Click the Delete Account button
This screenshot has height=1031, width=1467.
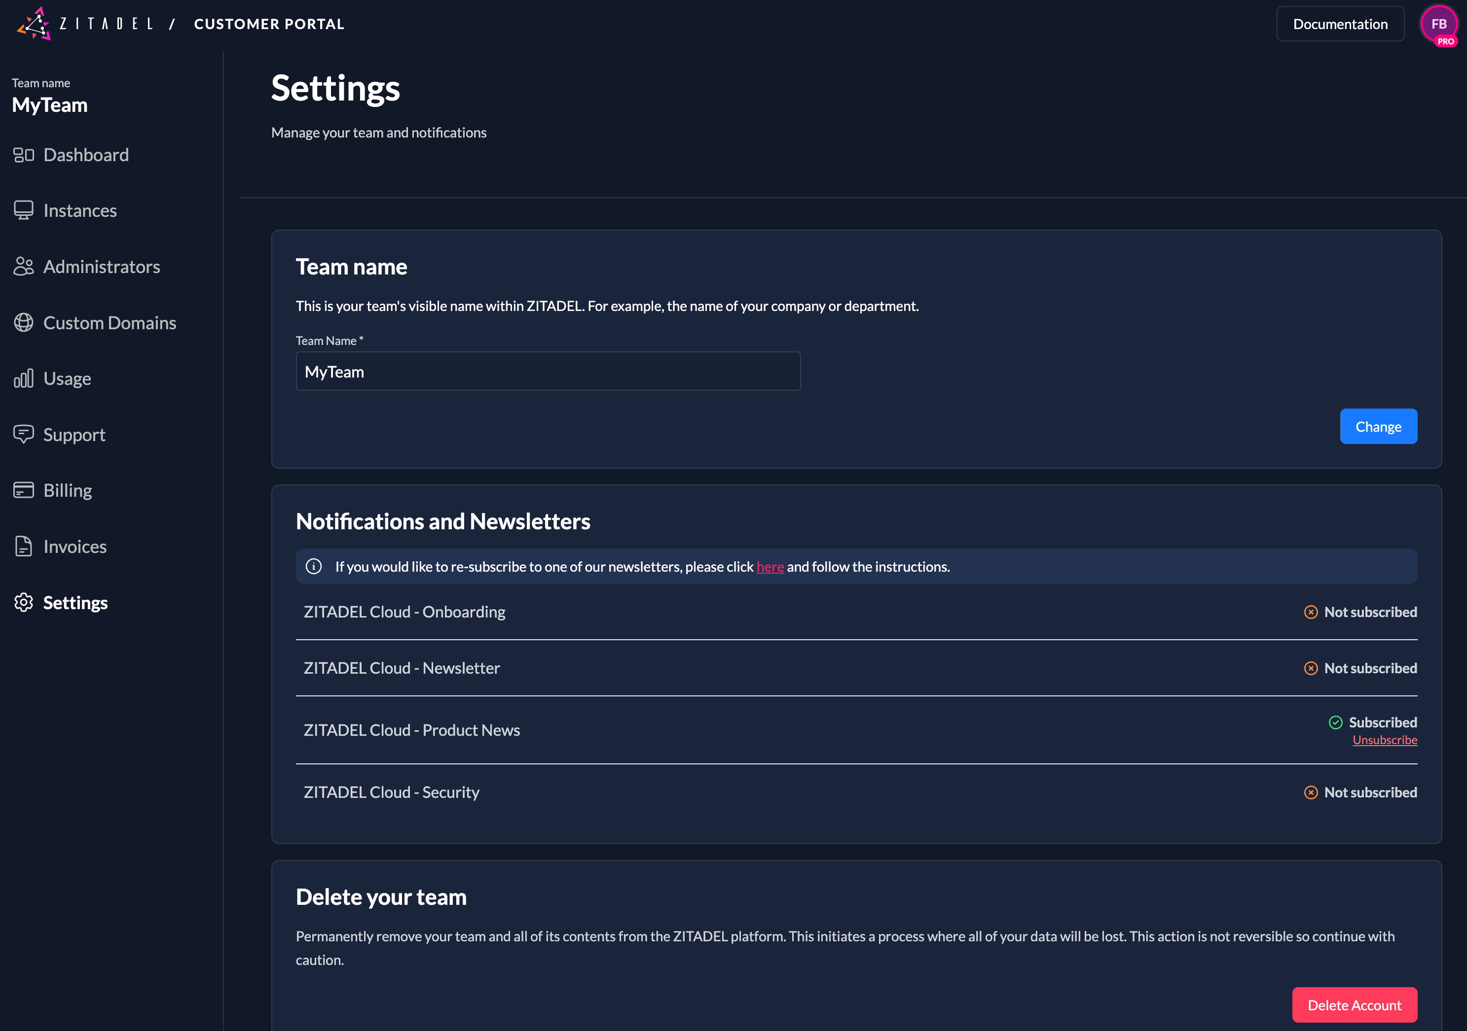pos(1355,1004)
